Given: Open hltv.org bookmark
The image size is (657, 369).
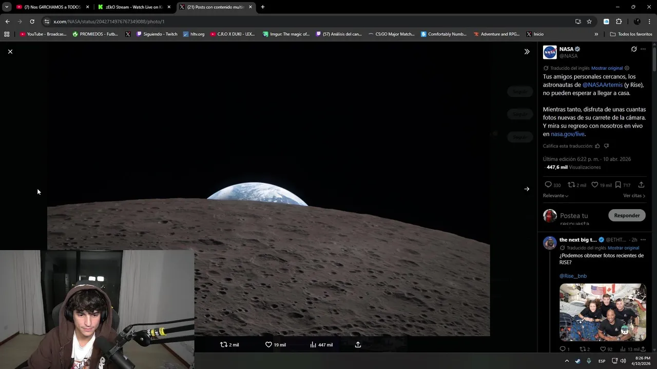Looking at the screenshot, I should pos(194,34).
